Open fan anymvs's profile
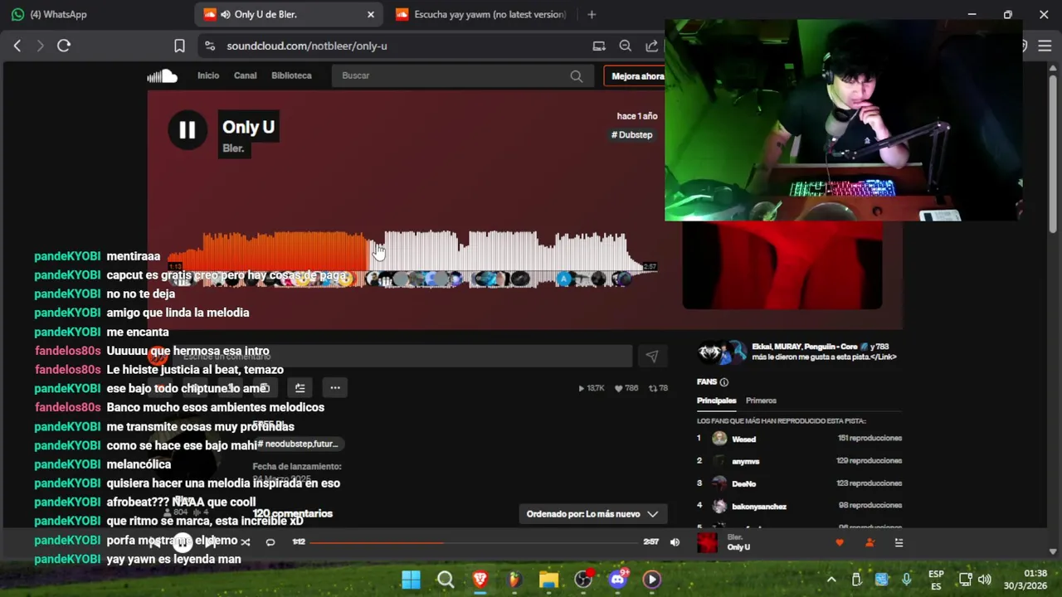Viewport: 1062px width, 597px height. click(x=745, y=462)
